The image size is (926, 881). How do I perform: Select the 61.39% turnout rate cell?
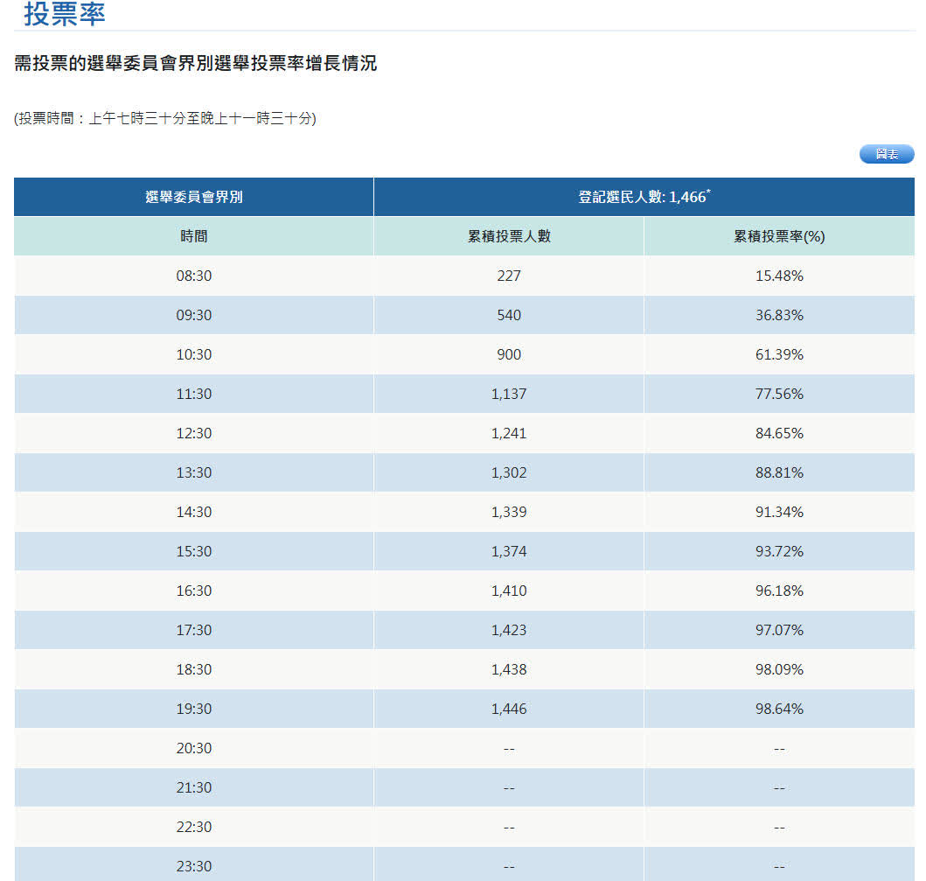[778, 354]
